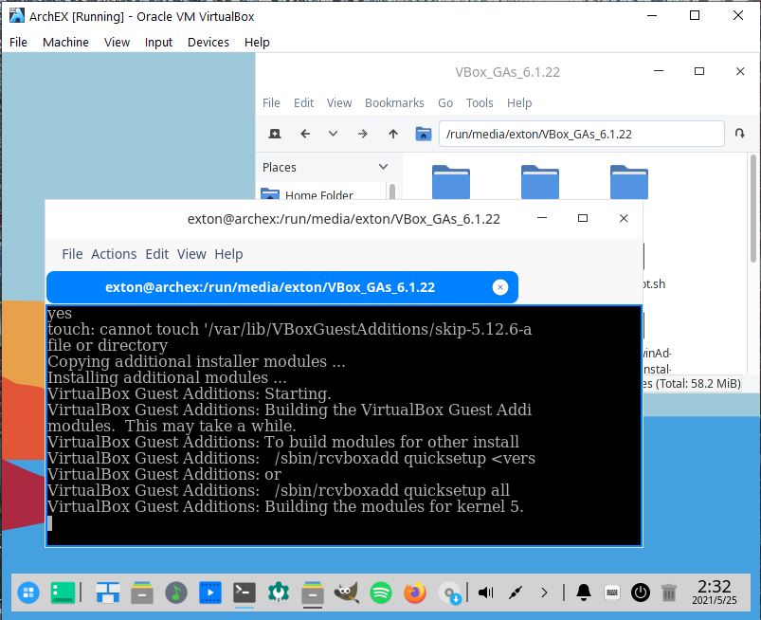
Task: Click the "Installing additional modules" terminal line
Action: [x=167, y=377]
